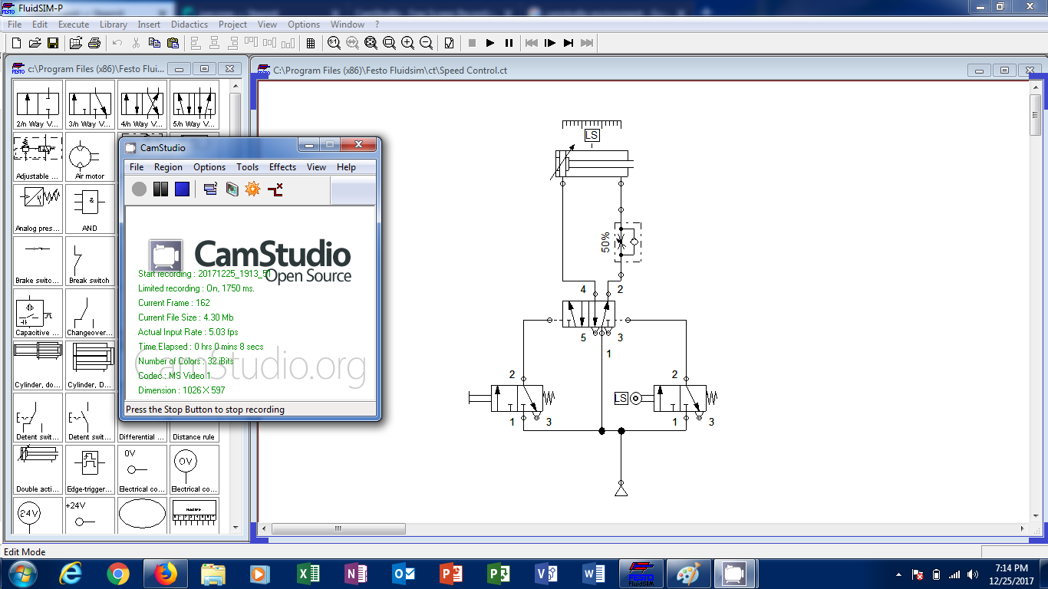1048x589 pixels.
Task: Select the 3/n Way Valve library component
Action: [x=90, y=105]
